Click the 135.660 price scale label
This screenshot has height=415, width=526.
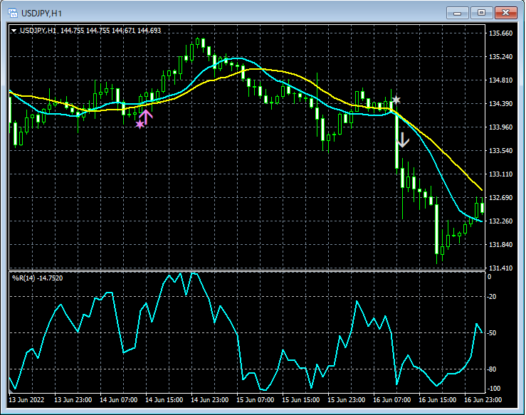pyautogui.click(x=501, y=33)
